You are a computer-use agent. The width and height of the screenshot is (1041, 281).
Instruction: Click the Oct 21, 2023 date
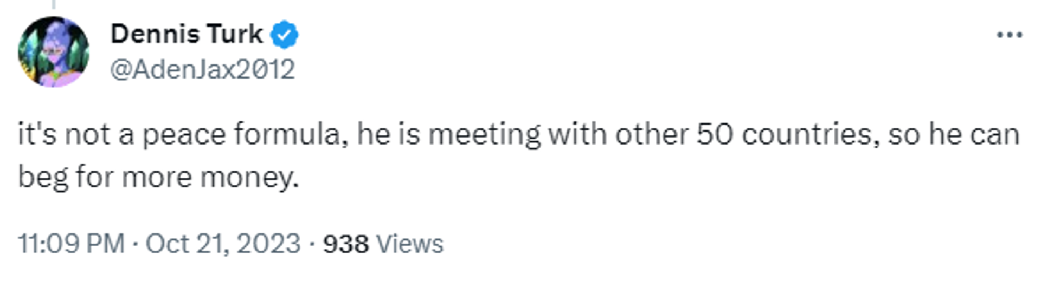tap(223, 244)
